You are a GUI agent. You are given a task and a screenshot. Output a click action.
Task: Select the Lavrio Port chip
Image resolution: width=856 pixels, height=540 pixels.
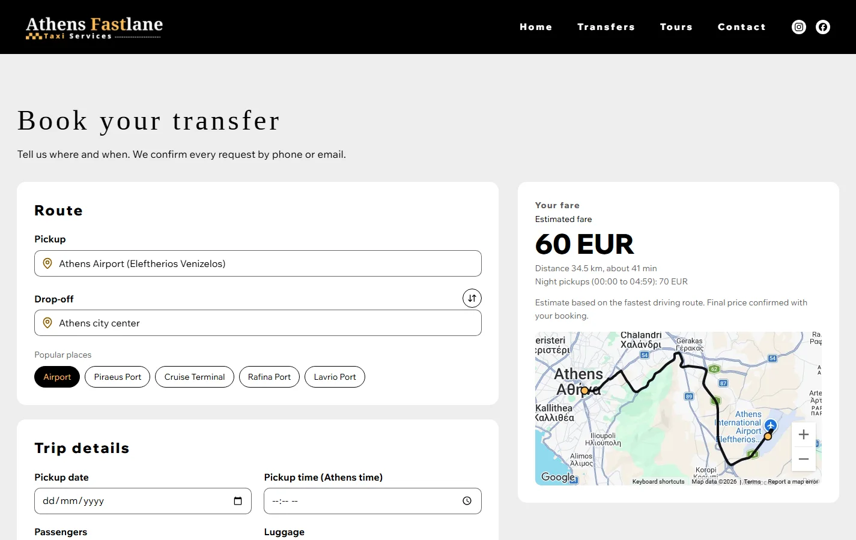tap(335, 377)
